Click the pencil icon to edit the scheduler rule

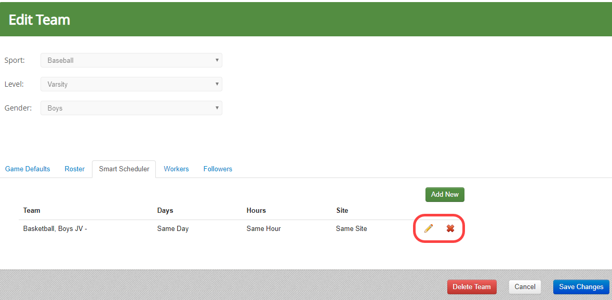428,228
